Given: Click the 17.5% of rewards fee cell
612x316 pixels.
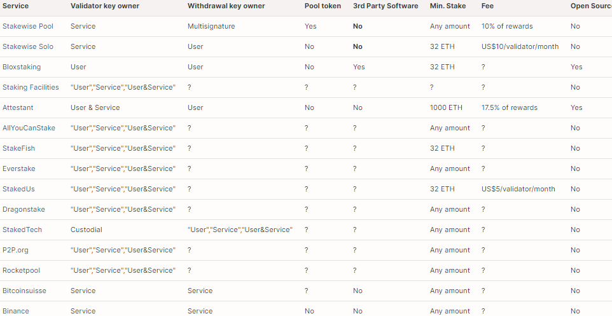Looking at the screenshot, I should (510, 107).
